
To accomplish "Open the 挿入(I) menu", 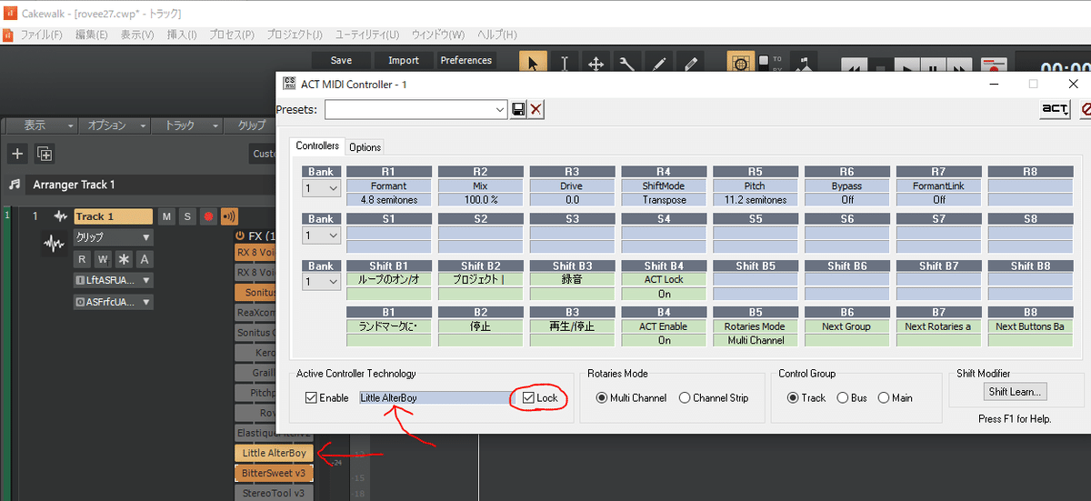I will [x=182, y=35].
